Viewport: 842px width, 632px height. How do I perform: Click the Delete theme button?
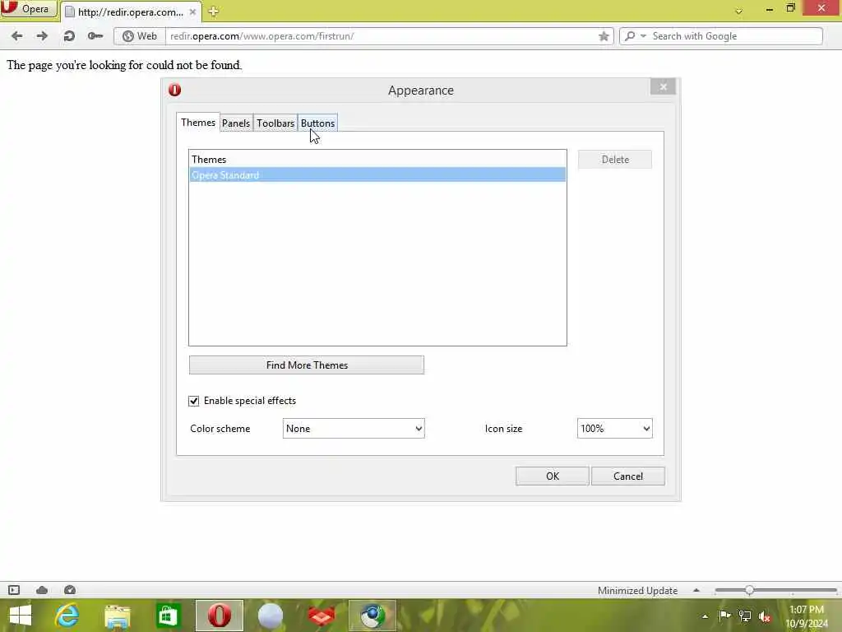[x=615, y=159]
